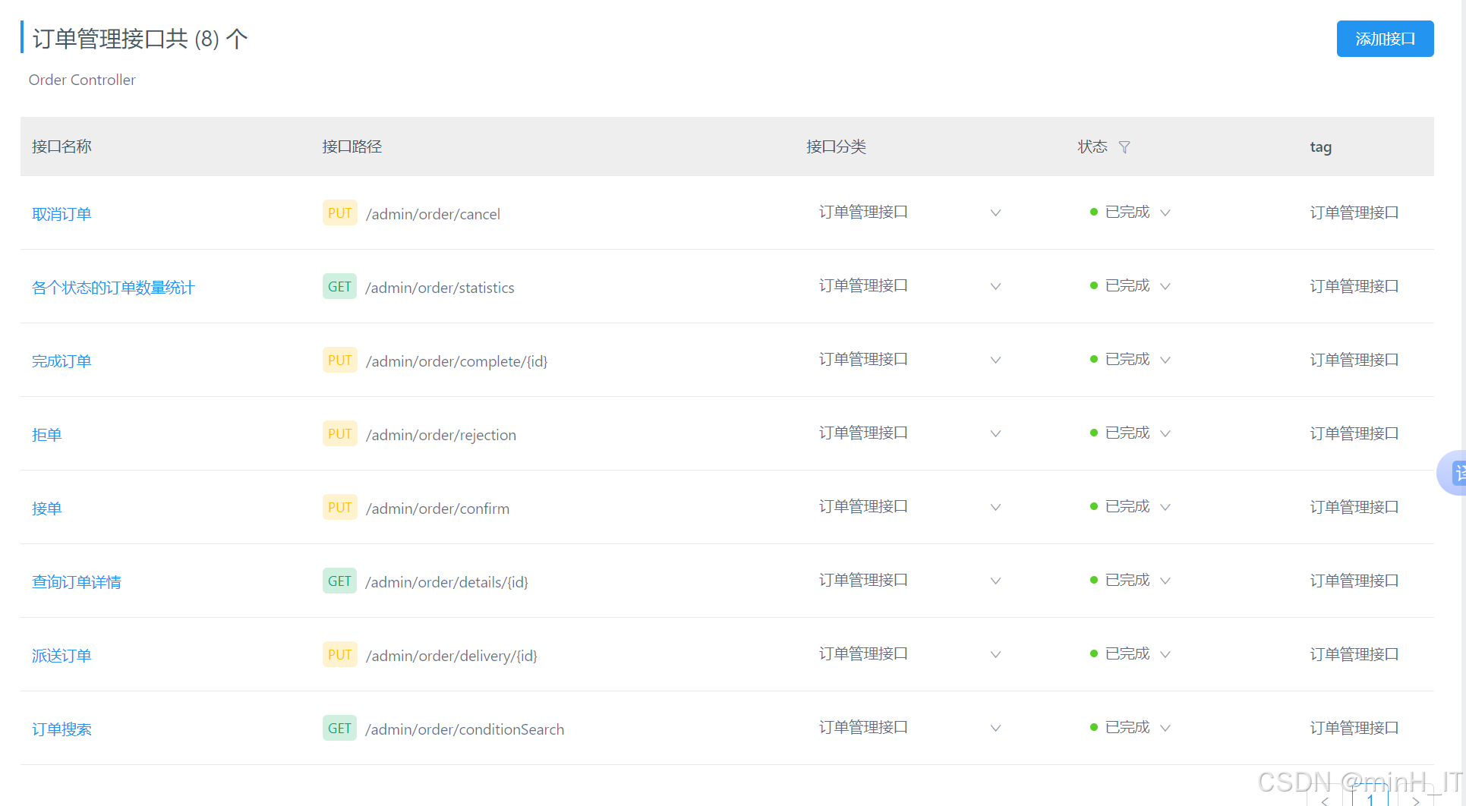Open the 拒单 interface link
This screenshot has height=806, width=1466.
[46, 435]
